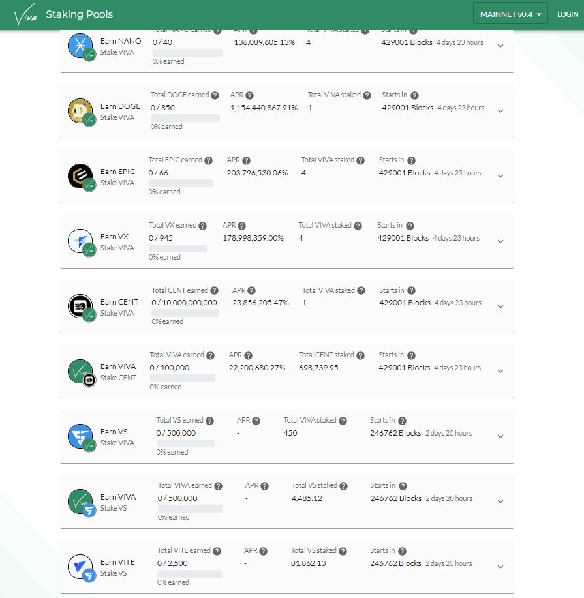584x598 pixels.
Task: Click the DOGE earned progress bar
Action: (185, 118)
